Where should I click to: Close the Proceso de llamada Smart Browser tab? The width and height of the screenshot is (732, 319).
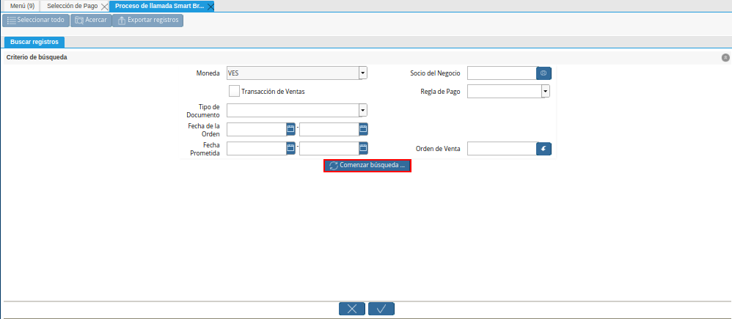pos(210,7)
